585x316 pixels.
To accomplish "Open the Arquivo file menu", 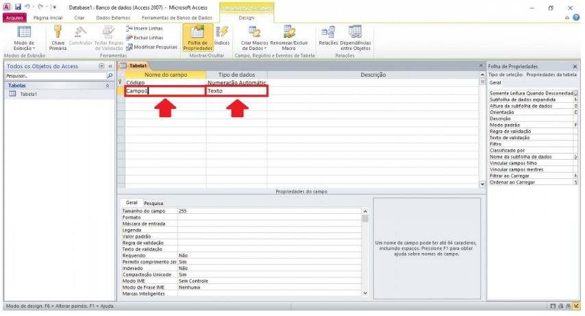I will point(14,17).
